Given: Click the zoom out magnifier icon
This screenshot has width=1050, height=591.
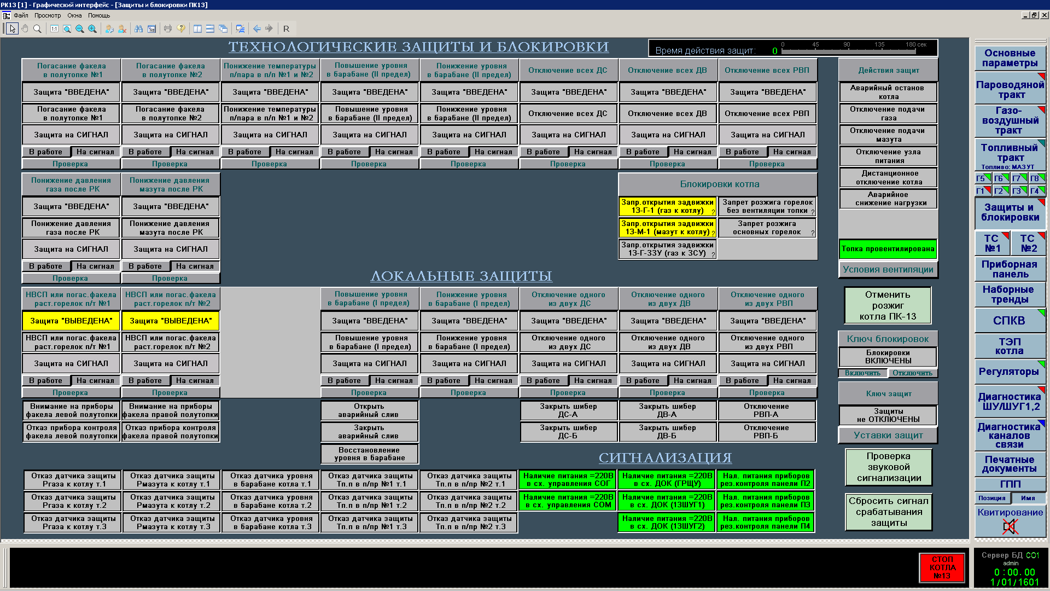Looking at the screenshot, I should [80, 28].
